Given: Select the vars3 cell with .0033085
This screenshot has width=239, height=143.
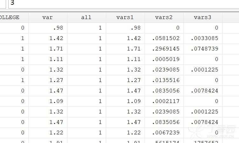Looking at the screenshot, I should [x=204, y=38].
